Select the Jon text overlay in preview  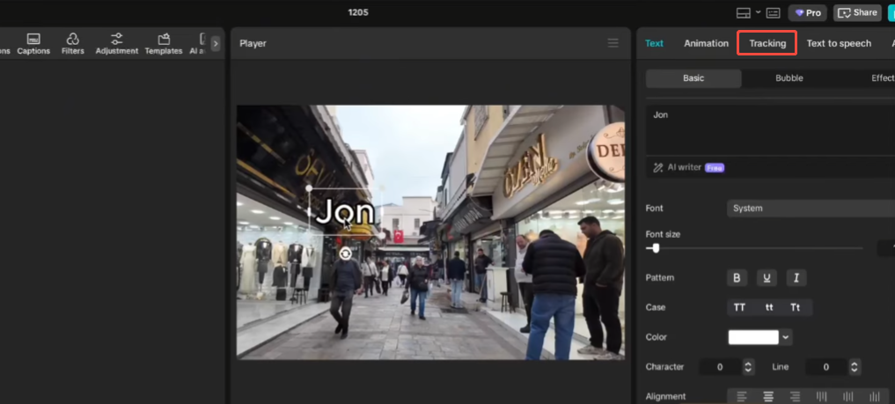tap(345, 212)
